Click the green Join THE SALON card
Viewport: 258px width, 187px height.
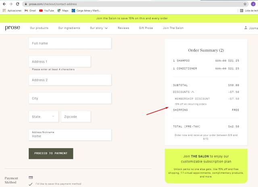point(206,166)
